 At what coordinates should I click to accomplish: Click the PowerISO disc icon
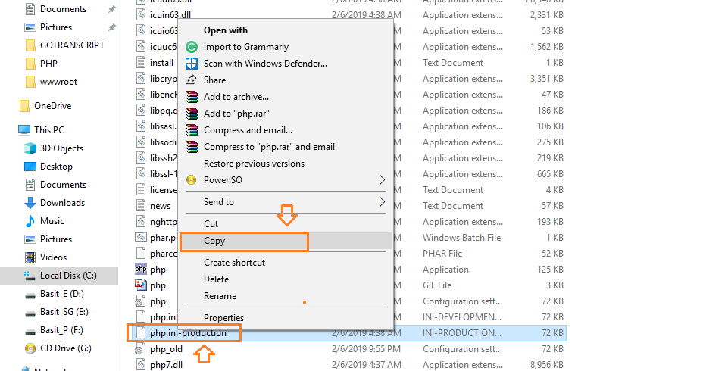tap(191, 180)
